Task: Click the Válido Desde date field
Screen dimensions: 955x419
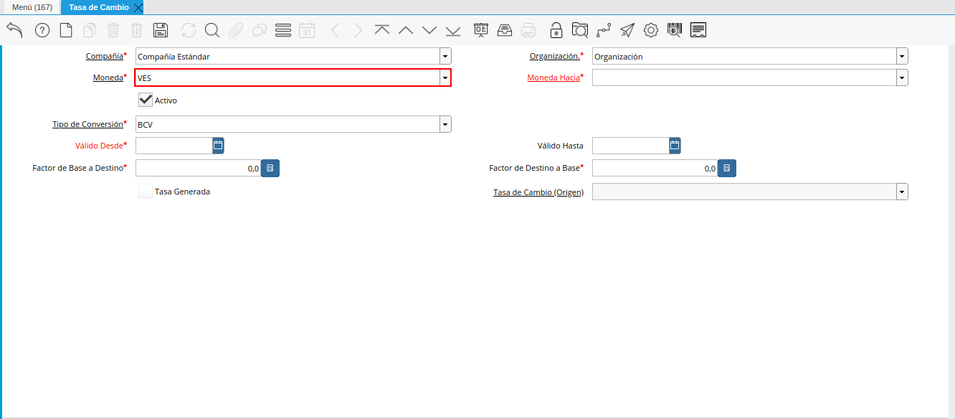Action: [x=174, y=146]
